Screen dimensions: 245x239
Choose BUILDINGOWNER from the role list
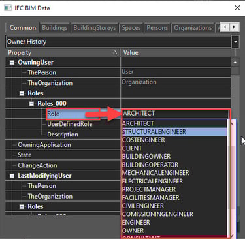tap(174, 157)
